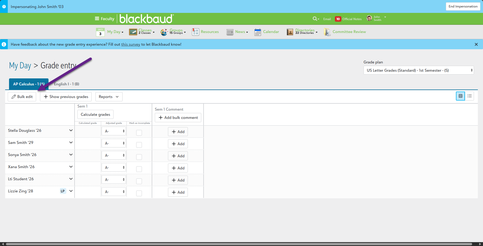483x246 pixels.
Task: Click the My Day breadcrumb link
Action: [x=20, y=65]
